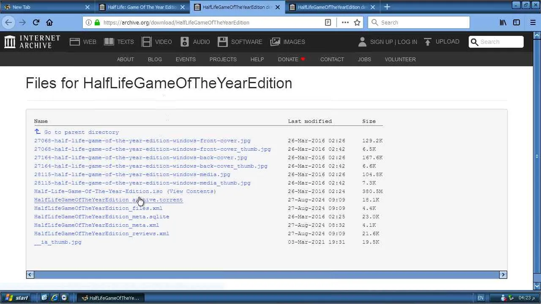Open the EVENTS menu item
This screenshot has height=304, width=541.
pos(186,60)
